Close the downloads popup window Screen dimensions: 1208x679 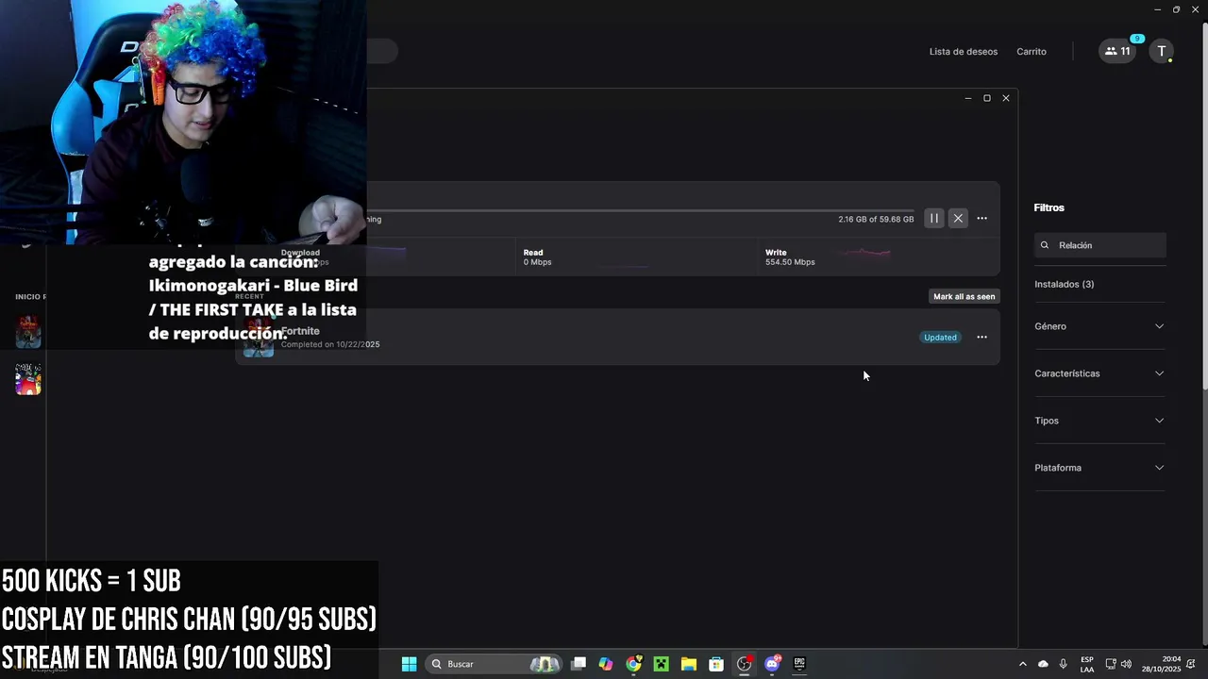pyautogui.click(x=1006, y=98)
